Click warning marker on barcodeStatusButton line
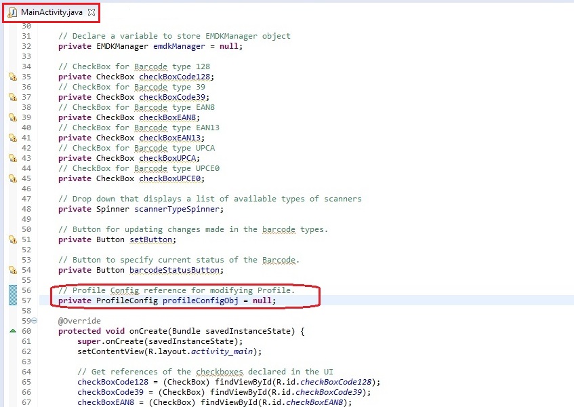This screenshot has height=407, width=574. tap(12, 270)
